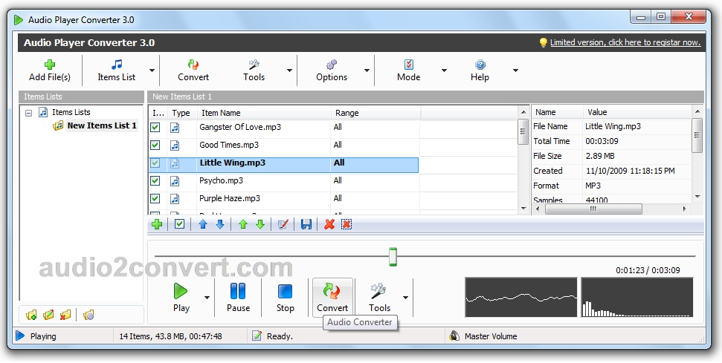Click the Good Times.mp3 item name
The height and width of the screenshot is (363, 722).
pyautogui.click(x=229, y=145)
